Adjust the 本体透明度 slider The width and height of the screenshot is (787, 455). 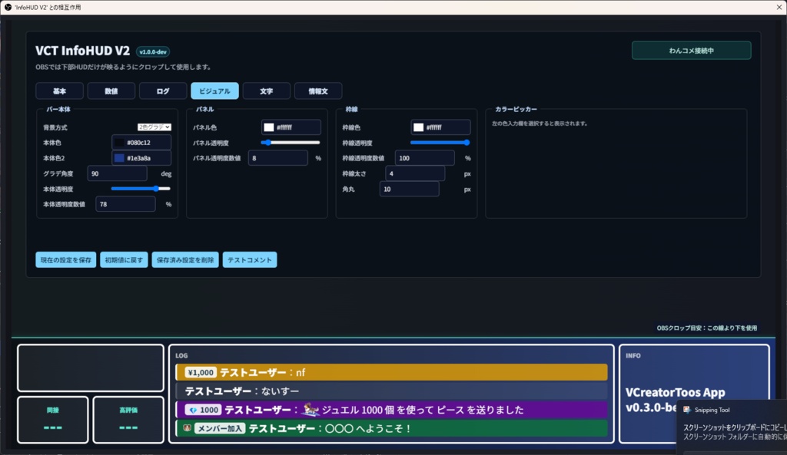[x=141, y=189]
